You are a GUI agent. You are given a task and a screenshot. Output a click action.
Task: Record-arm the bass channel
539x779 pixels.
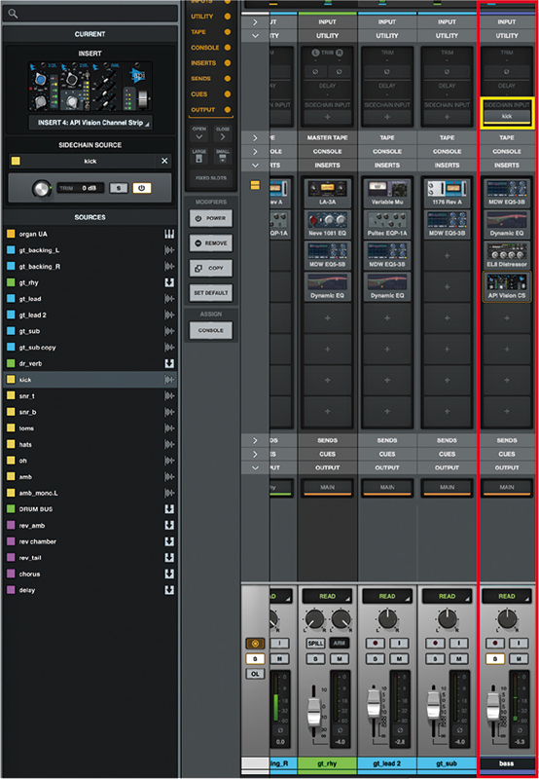click(495, 644)
